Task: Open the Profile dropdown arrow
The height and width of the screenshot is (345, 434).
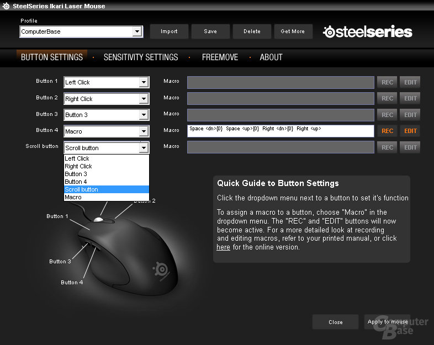Action: [x=137, y=31]
